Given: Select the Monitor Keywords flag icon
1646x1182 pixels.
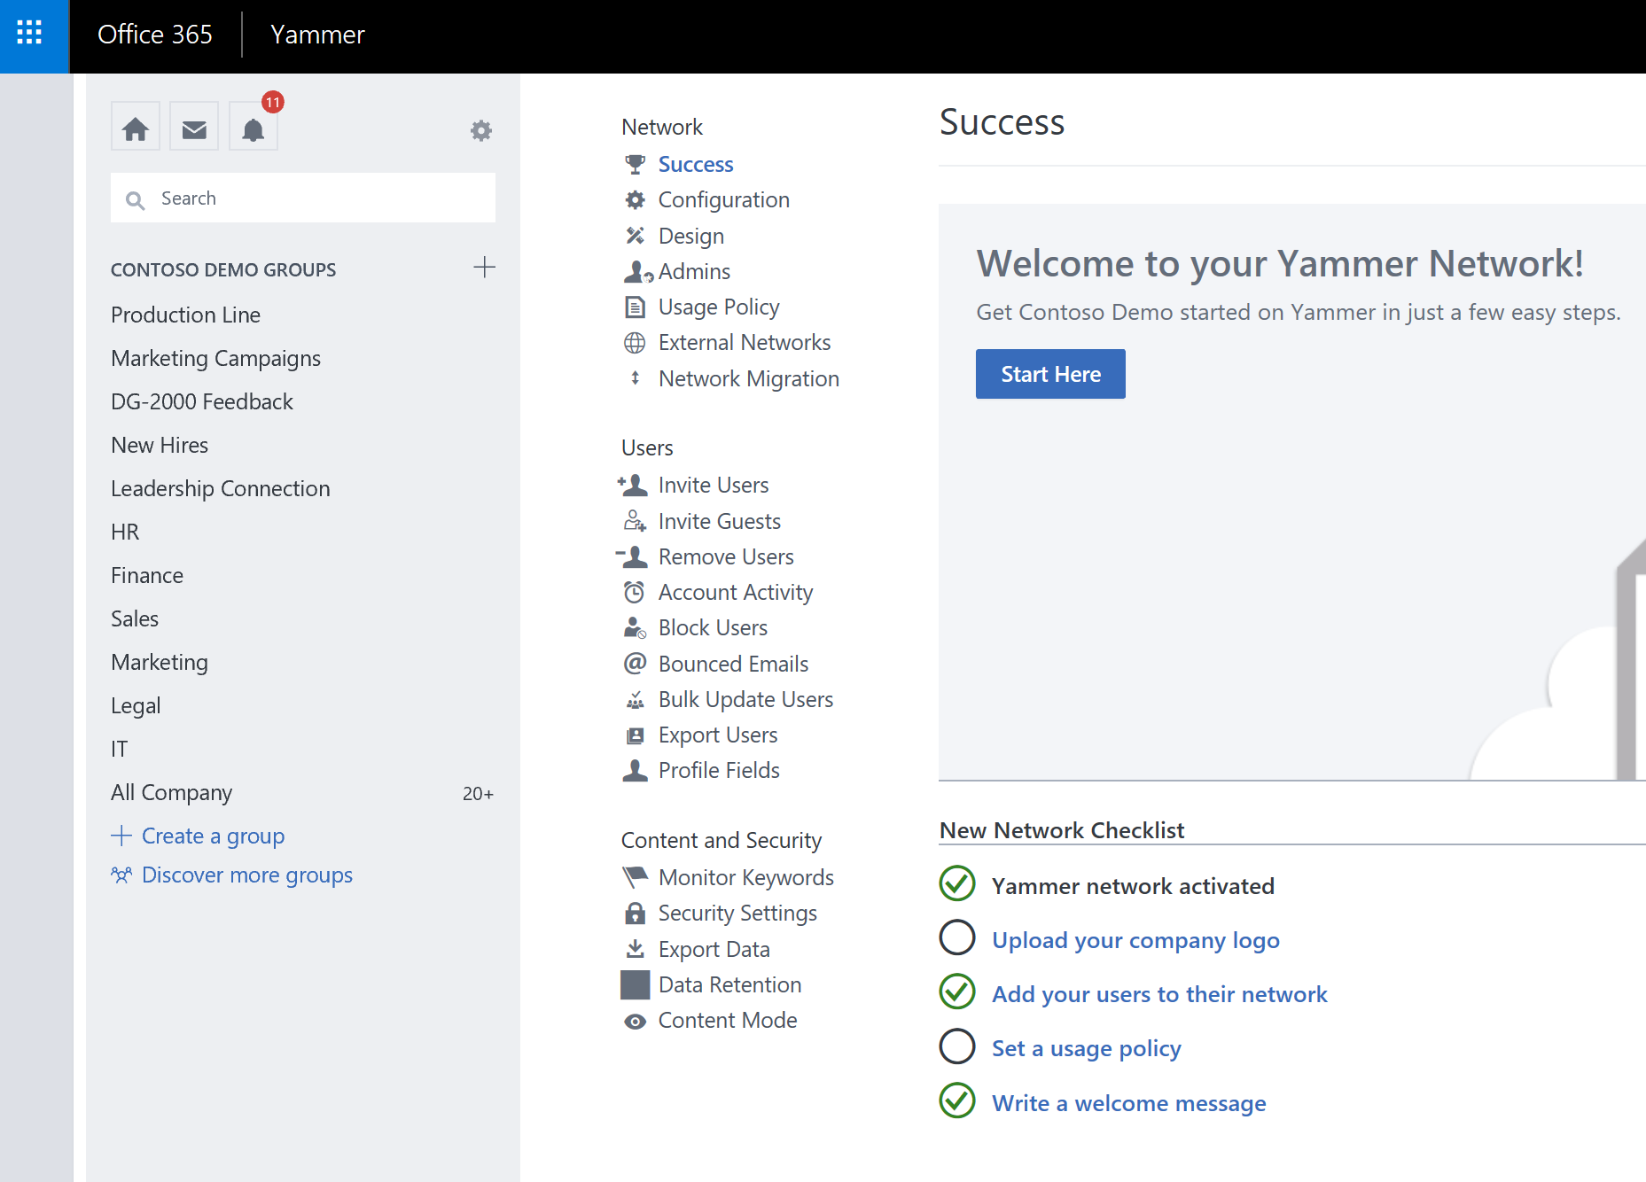Looking at the screenshot, I should pos(634,876).
